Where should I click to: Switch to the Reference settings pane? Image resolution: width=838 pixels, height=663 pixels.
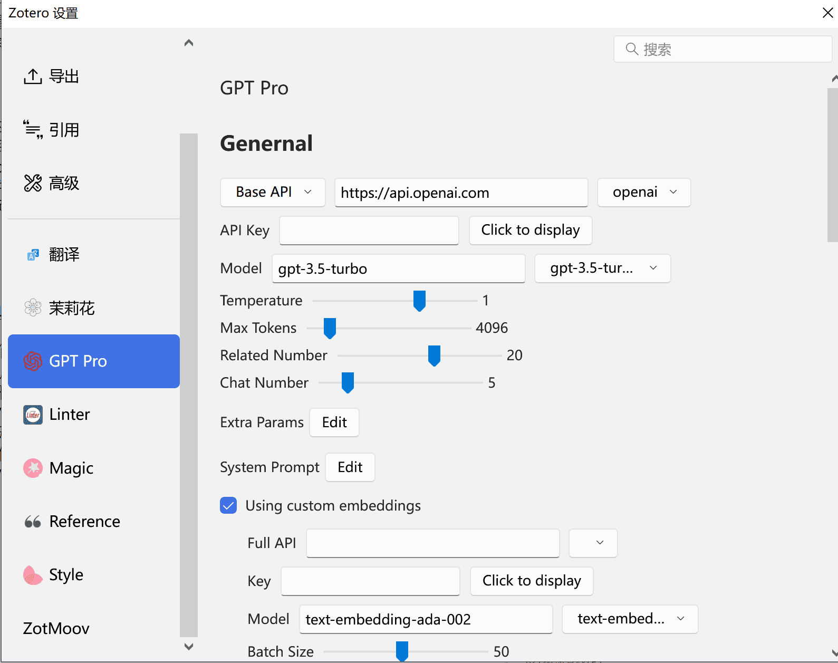tap(84, 521)
